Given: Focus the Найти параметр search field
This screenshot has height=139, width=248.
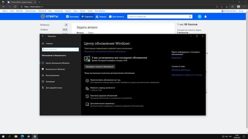Looking at the screenshot, I should tap(60, 49).
